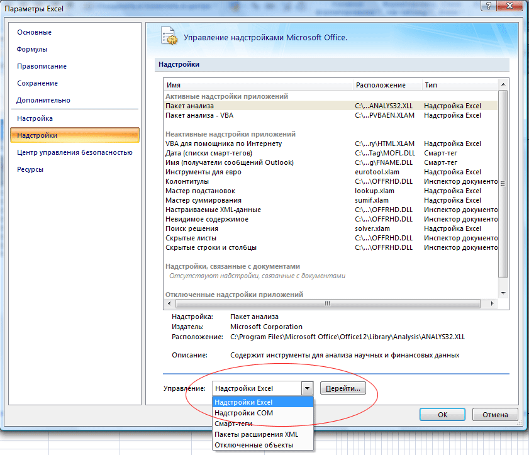529x455 pixels.
Task: Select Инструменты для евро add-in
Action: 331,172
